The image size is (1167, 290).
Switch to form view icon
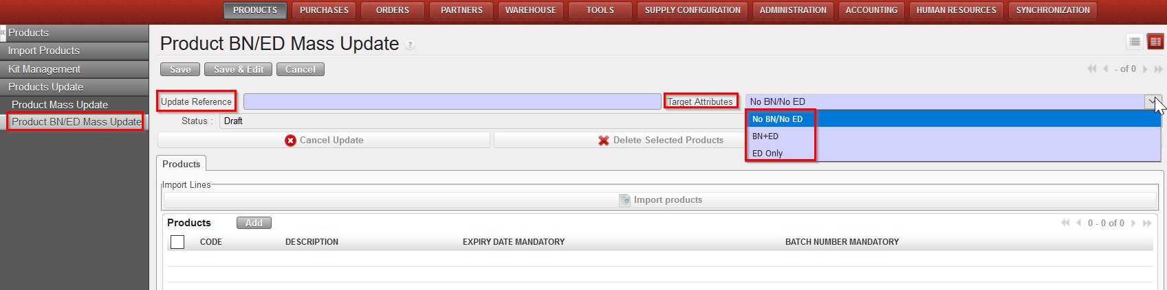[1155, 42]
